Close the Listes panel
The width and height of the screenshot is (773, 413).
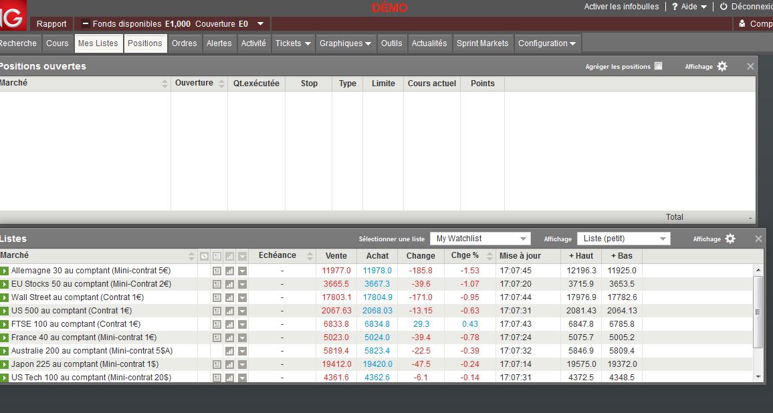click(758, 239)
